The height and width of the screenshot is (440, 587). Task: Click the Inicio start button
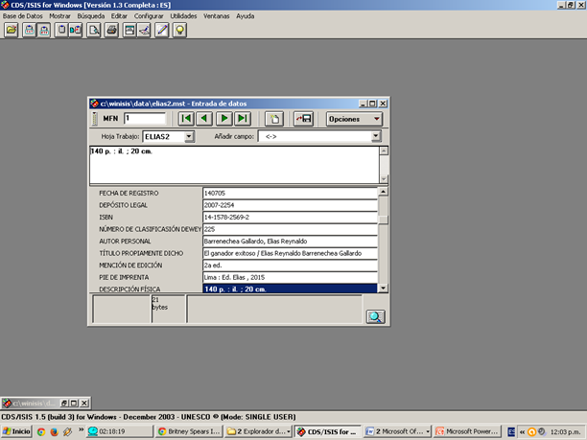(16, 431)
